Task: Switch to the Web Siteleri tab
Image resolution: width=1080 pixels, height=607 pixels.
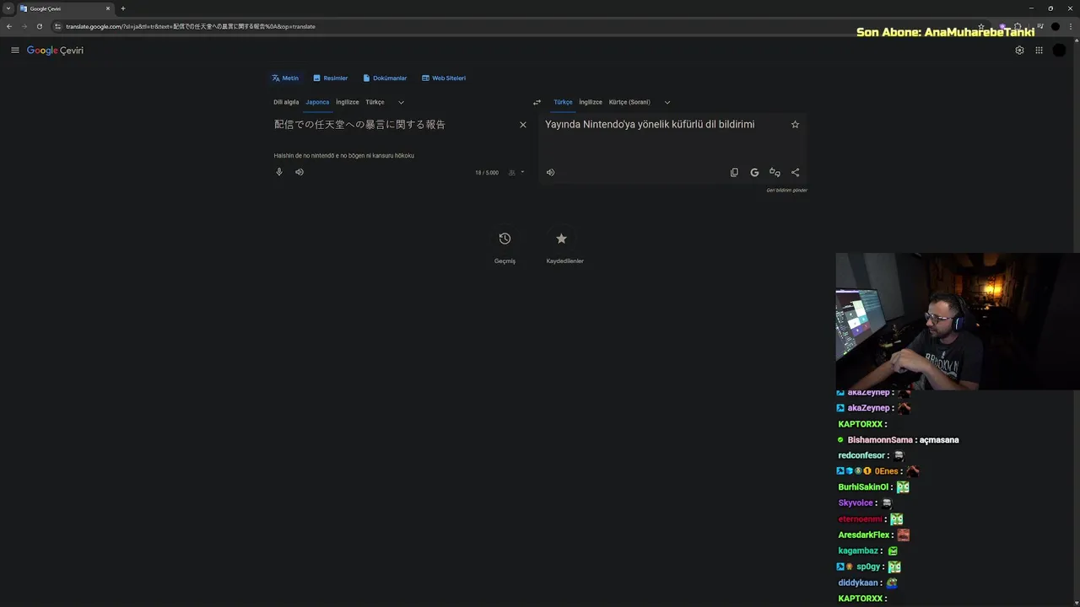Action: pos(444,78)
